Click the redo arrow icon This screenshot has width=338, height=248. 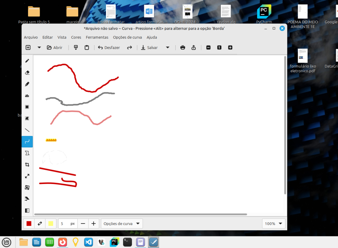(x=129, y=47)
